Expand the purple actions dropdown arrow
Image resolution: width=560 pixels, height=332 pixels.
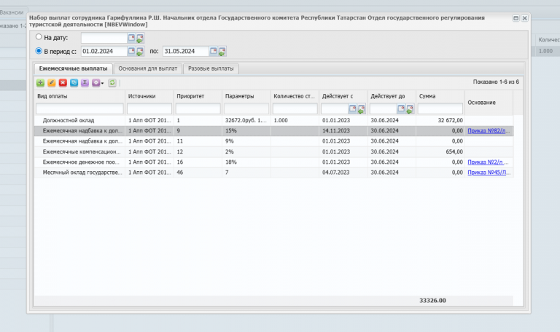tap(102, 83)
